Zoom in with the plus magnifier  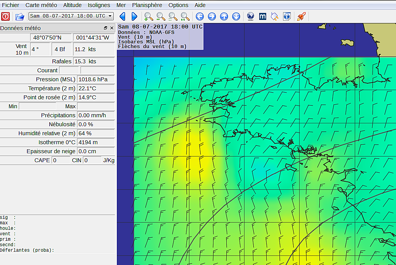149,17
